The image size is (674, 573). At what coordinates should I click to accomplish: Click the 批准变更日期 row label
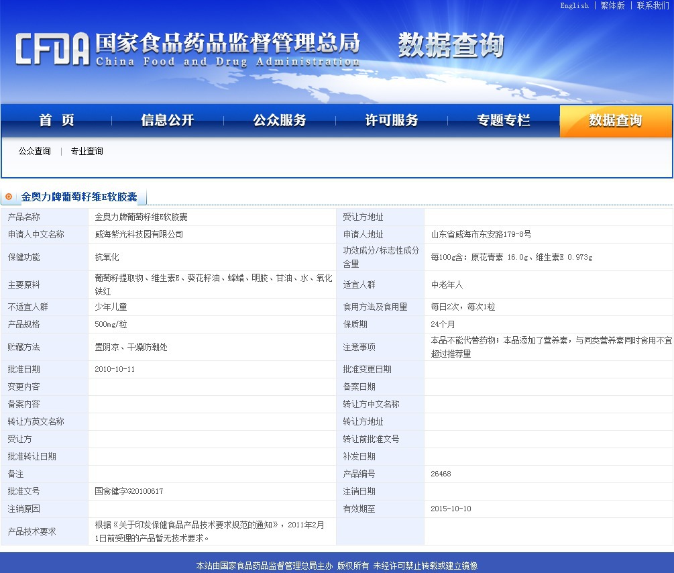[x=367, y=369]
